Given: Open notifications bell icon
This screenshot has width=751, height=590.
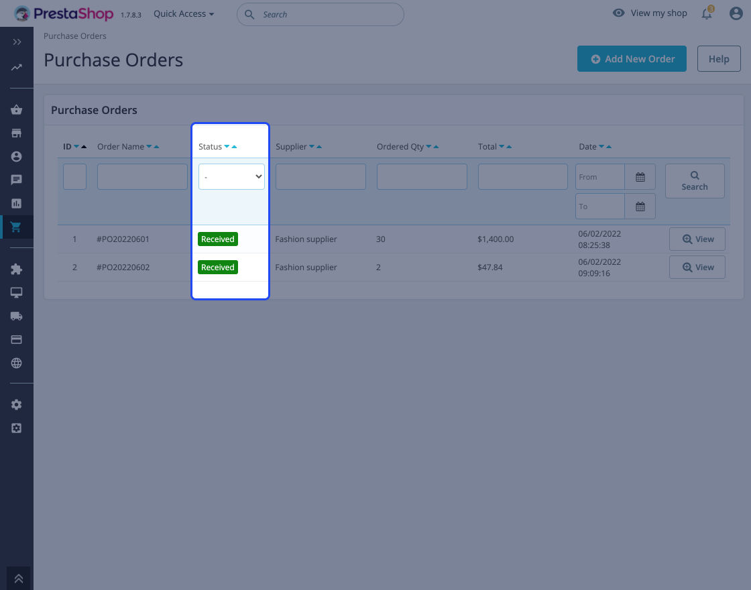Looking at the screenshot, I should click(707, 13).
